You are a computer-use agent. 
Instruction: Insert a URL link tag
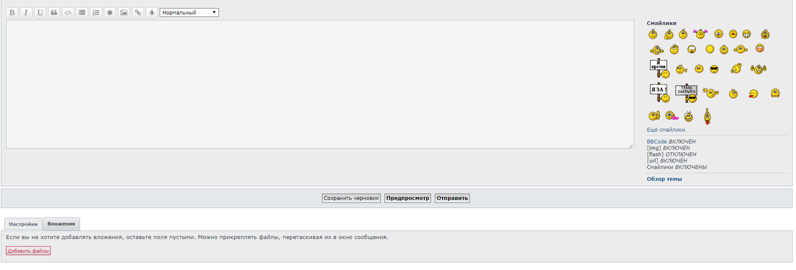click(138, 13)
